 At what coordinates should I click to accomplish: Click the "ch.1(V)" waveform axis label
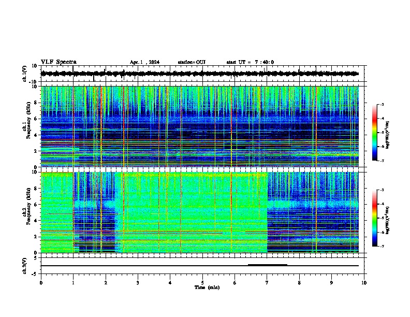25,74
